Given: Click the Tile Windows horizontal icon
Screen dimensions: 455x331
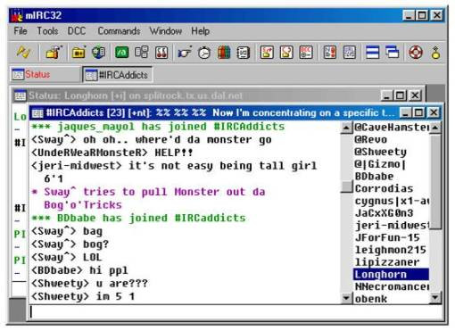Looking at the screenshot, I should click(372, 53).
